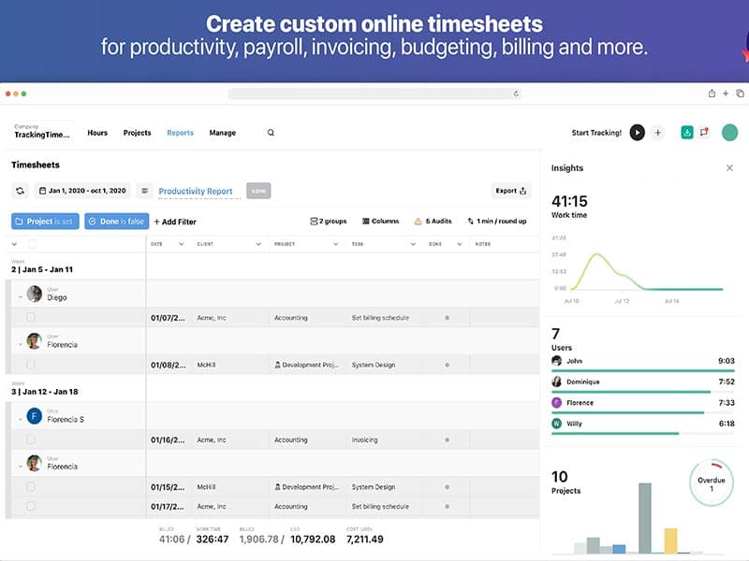
Task: Click the plus icon beside play button
Action: pos(657,133)
